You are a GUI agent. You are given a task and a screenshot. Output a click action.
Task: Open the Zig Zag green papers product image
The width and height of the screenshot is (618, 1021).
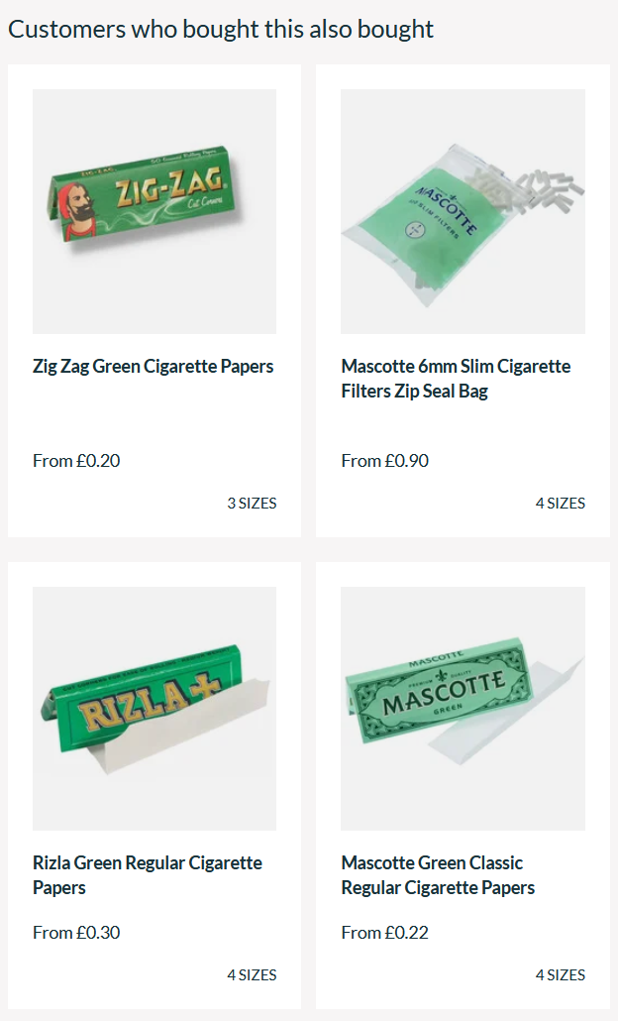click(154, 211)
